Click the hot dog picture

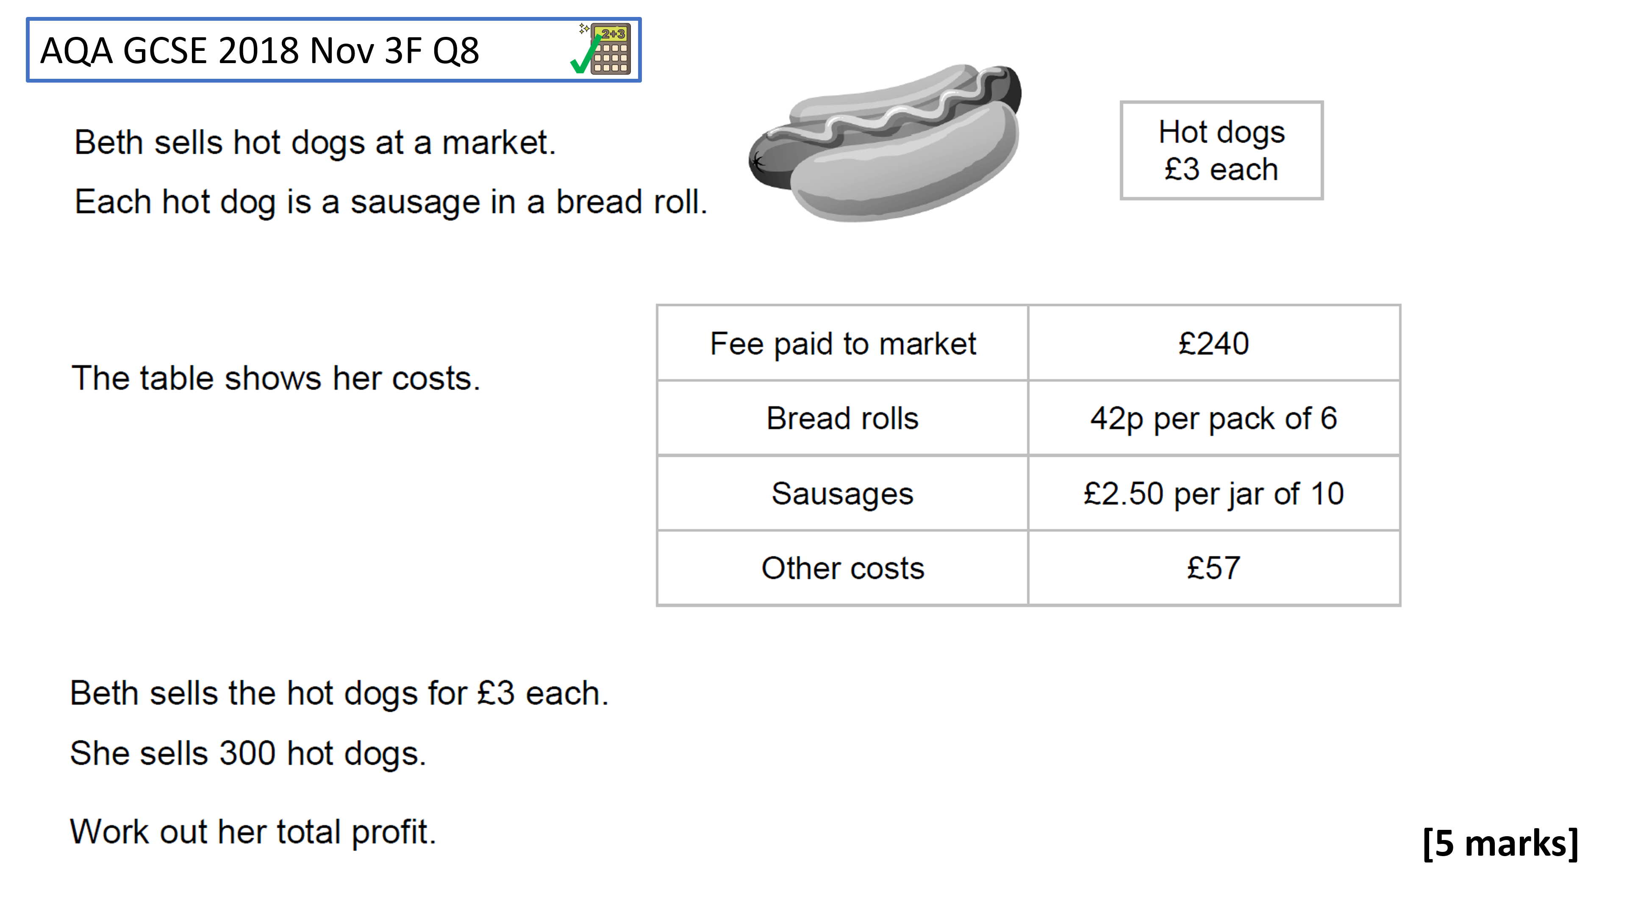pos(885,143)
